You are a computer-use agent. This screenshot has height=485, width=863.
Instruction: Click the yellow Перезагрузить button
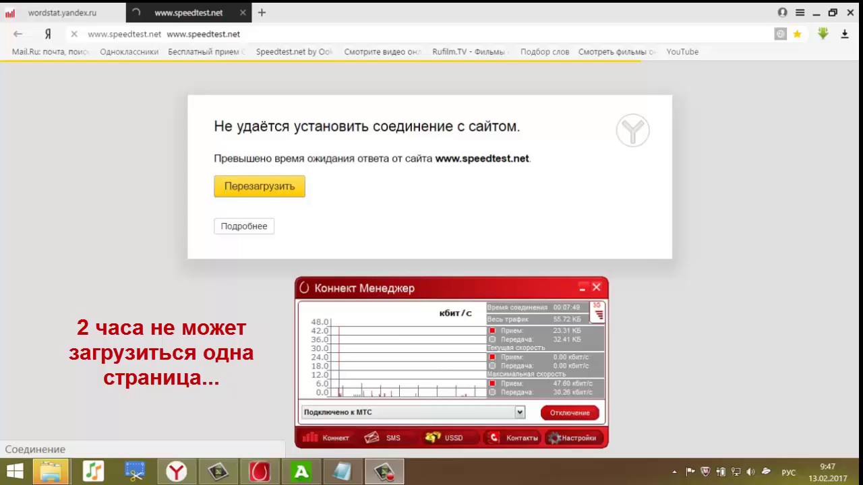coord(260,186)
